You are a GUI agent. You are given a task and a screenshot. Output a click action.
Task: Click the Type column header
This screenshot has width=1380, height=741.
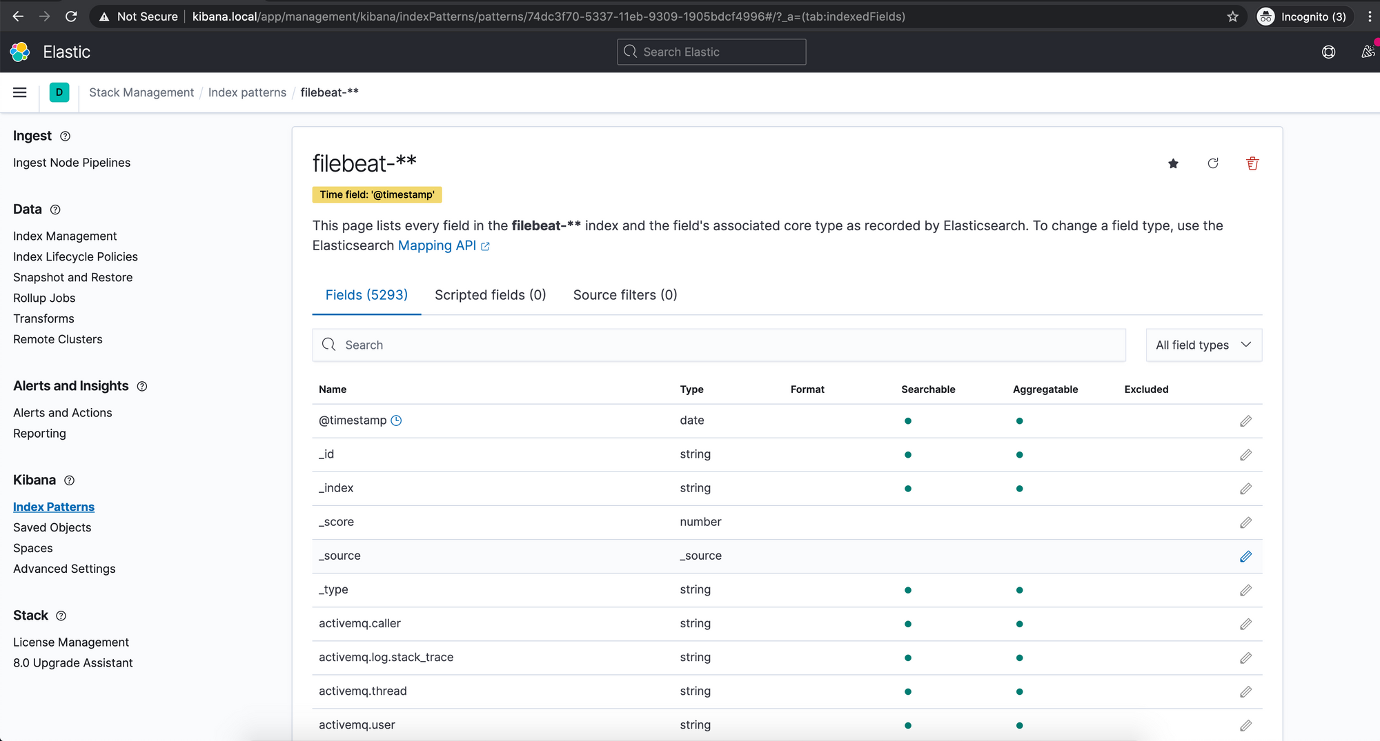coord(691,389)
